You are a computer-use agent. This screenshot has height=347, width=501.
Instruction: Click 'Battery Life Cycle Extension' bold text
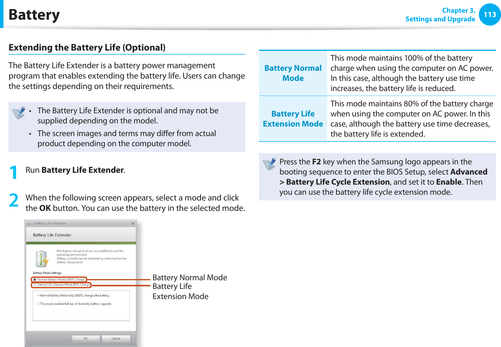click(338, 182)
